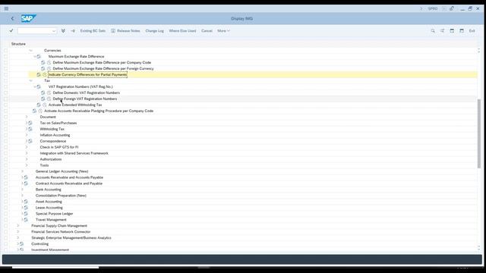
Task: Click the Find Next icon next to magnifier
Action: [x=442, y=30]
